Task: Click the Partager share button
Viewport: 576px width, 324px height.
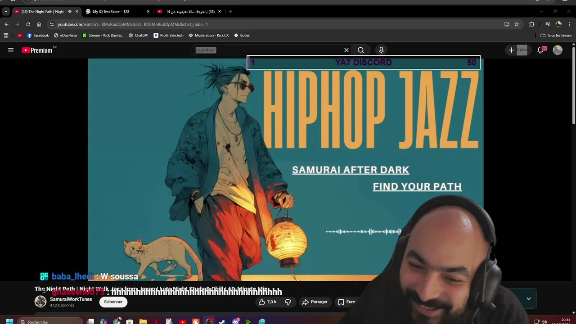Action: click(x=315, y=302)
